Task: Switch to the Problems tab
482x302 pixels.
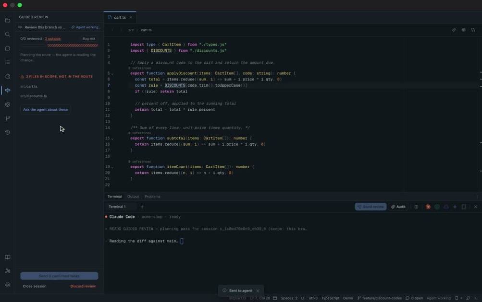Action: pyautogui.click(x=152, y=197)
